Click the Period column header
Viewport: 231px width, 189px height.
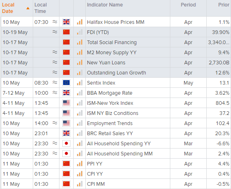point(188,5)
